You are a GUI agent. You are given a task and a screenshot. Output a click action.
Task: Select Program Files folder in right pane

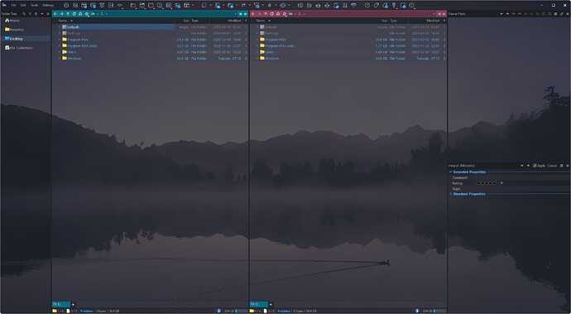click(x=273, y=40)
